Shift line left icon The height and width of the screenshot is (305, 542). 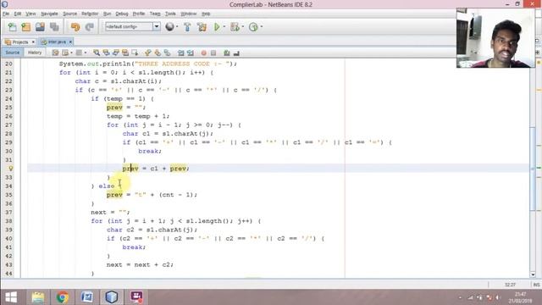180,53
